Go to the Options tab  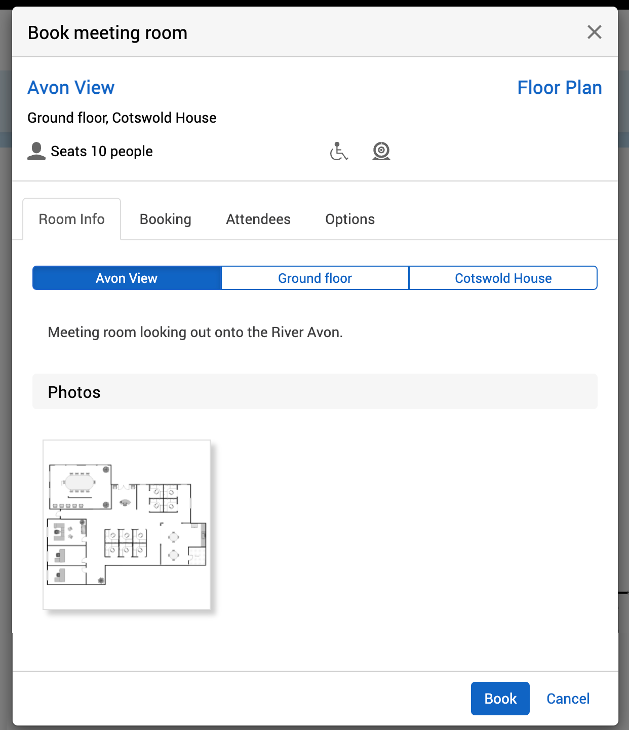(x=349, y=219)
